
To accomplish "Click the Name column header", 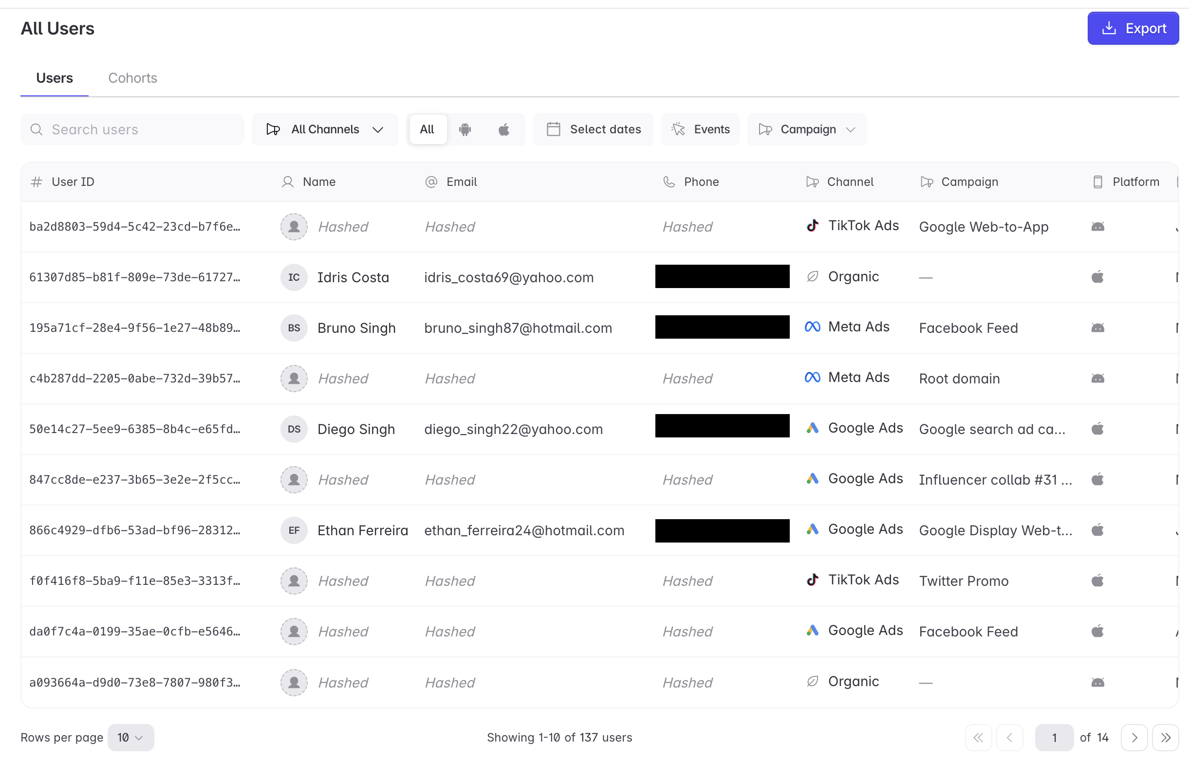I will tap(309, 182).
